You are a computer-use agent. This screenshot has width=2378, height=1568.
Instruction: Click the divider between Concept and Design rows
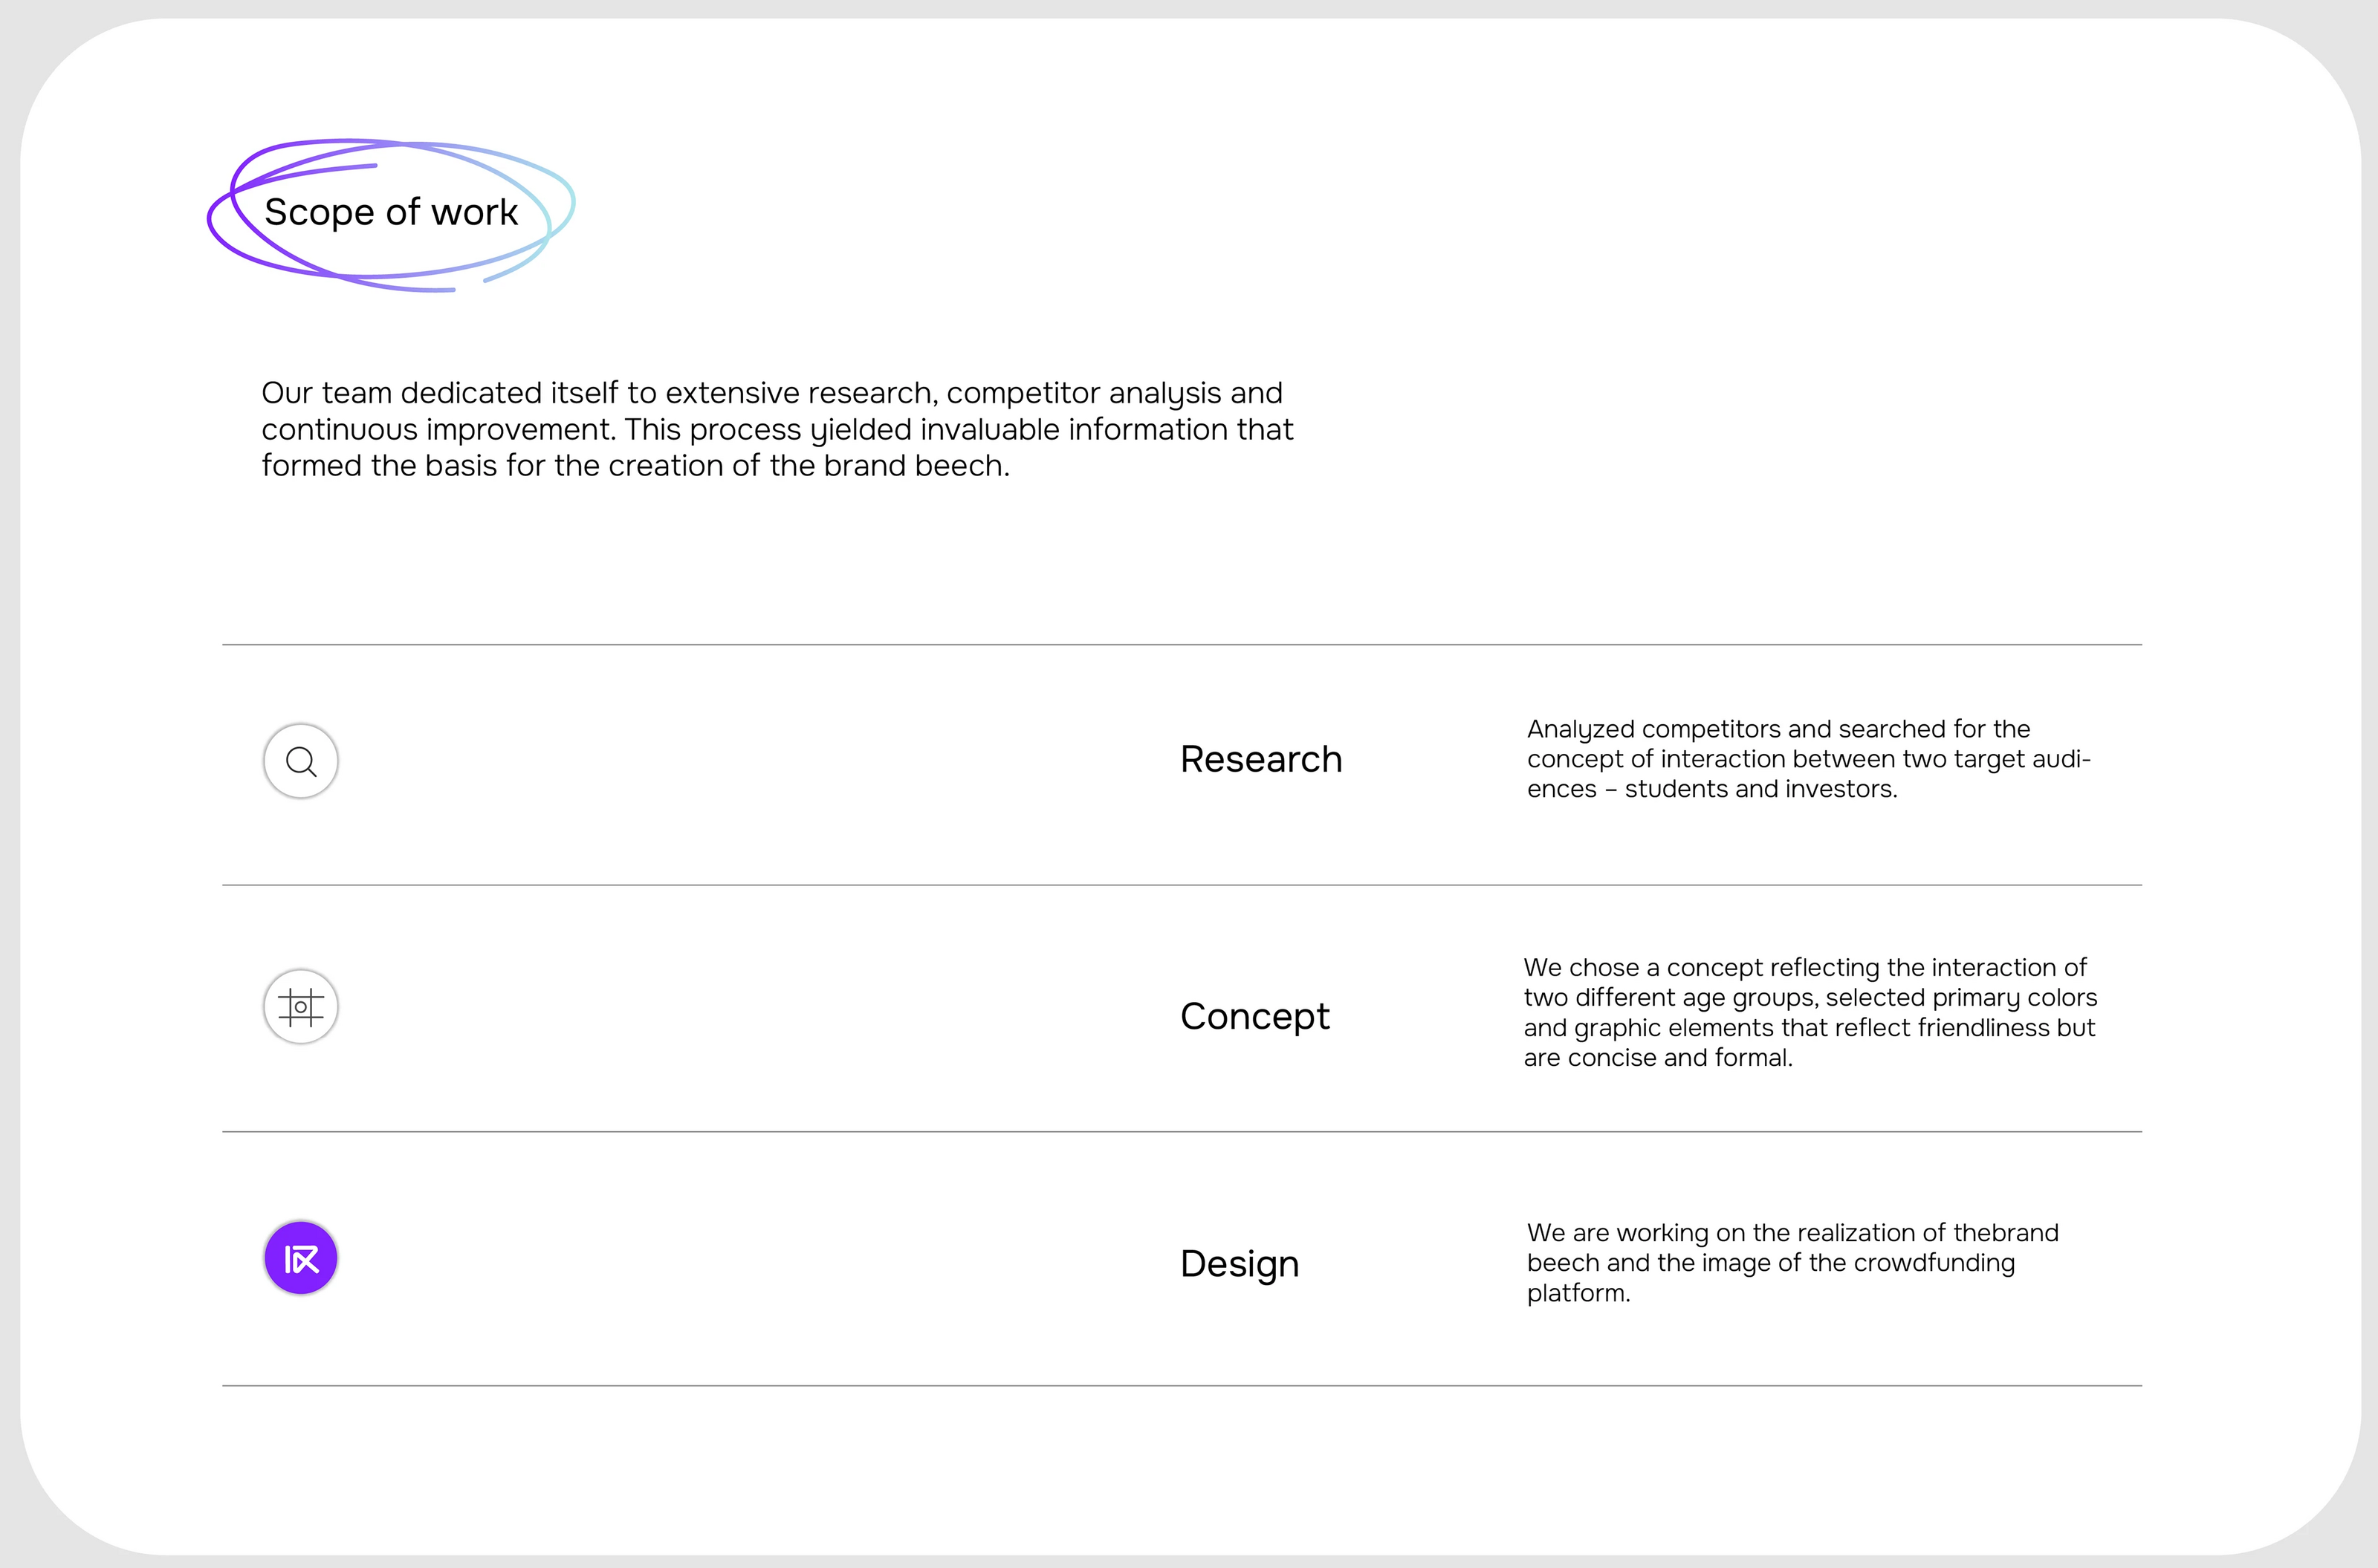pyautogui.click(x=1181, y=1132)
